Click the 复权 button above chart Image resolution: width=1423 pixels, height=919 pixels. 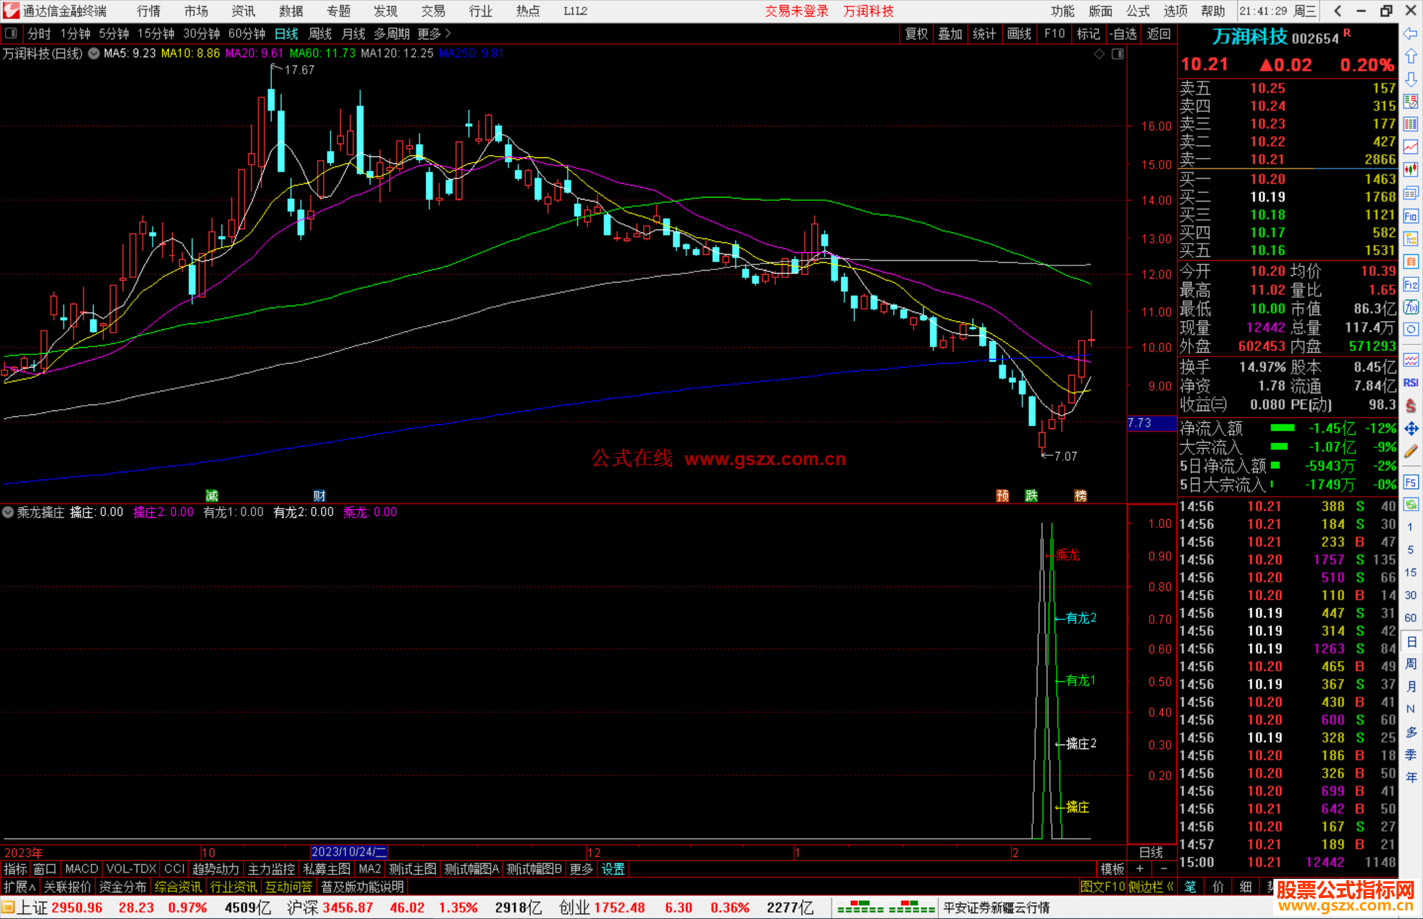[916, 34]
